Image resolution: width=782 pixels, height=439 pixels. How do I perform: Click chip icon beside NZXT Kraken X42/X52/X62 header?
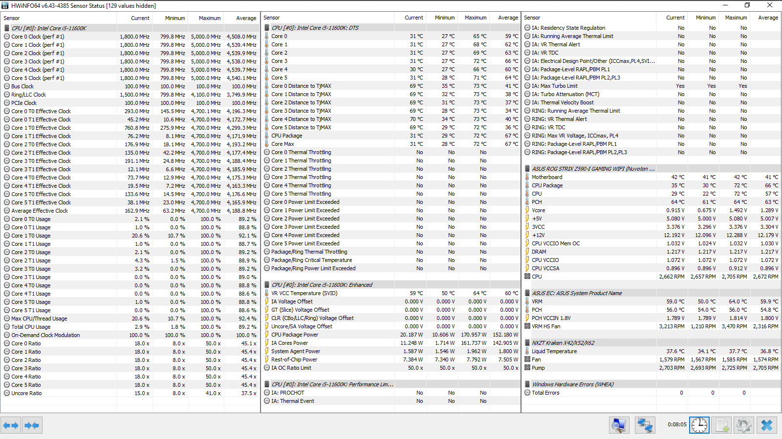[x=527, y=343]
